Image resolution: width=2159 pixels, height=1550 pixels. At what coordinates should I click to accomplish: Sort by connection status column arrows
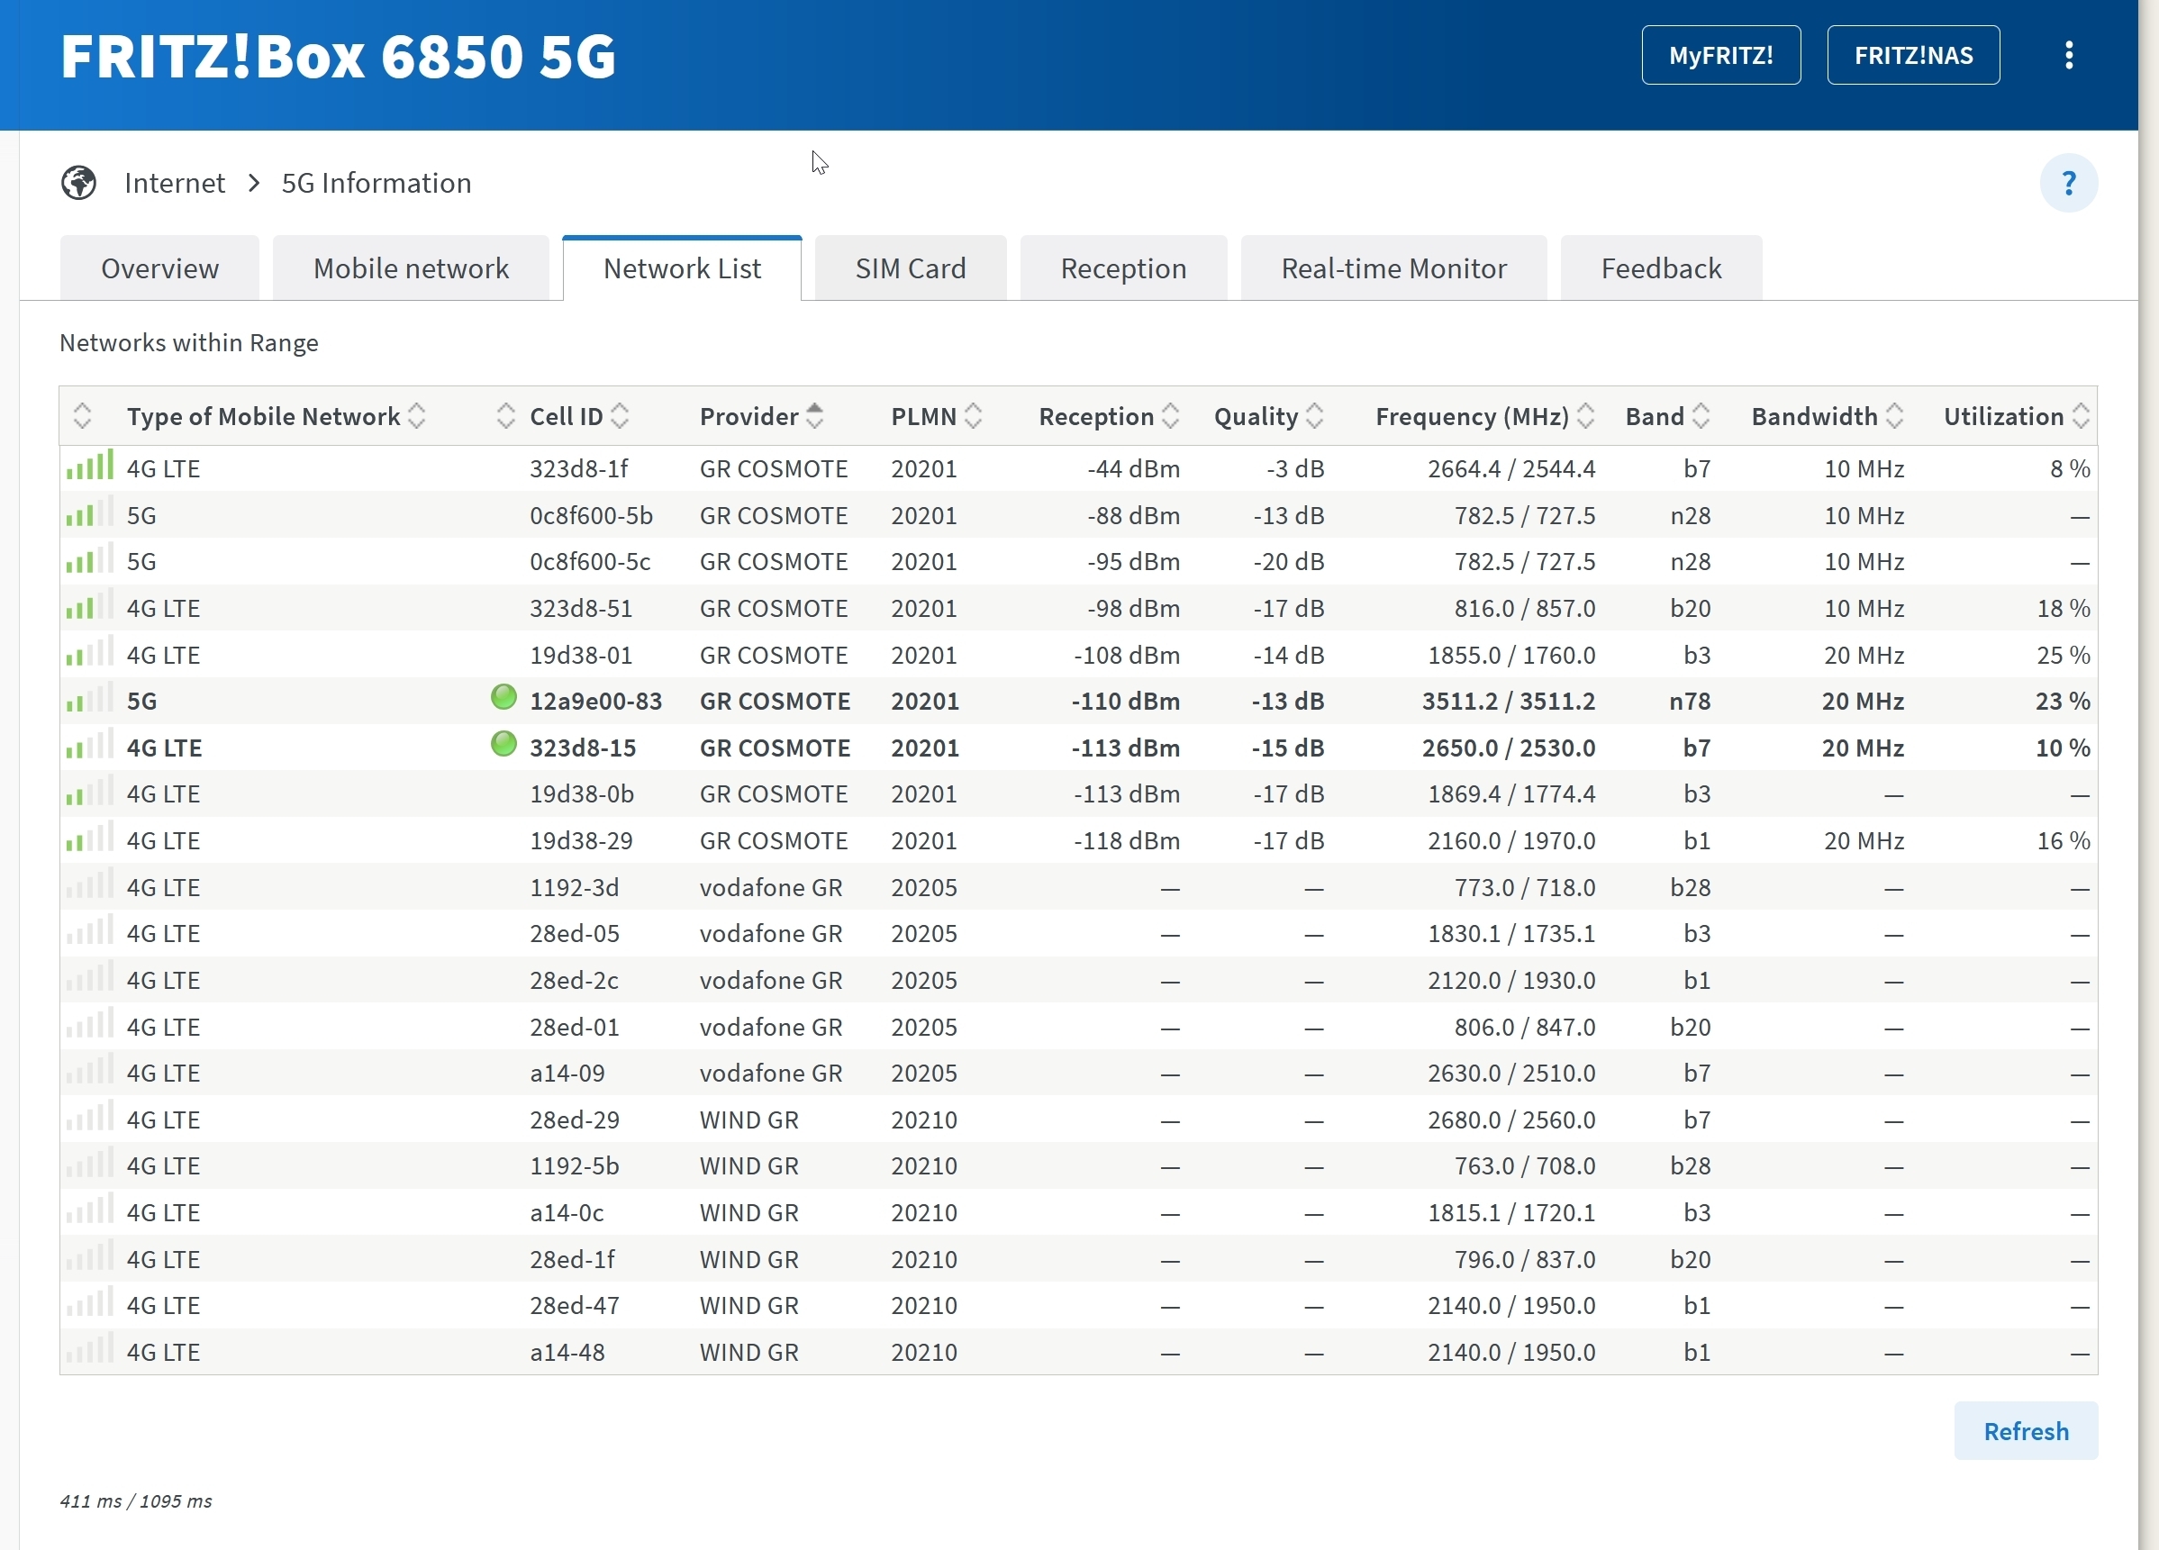click(x=505, y=416)
